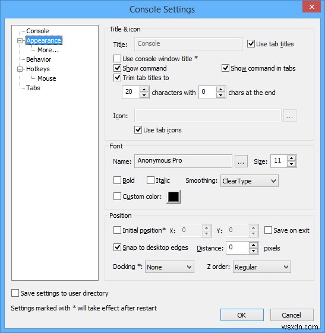
Task: Increase the font Size value
Action: point(291,158)
